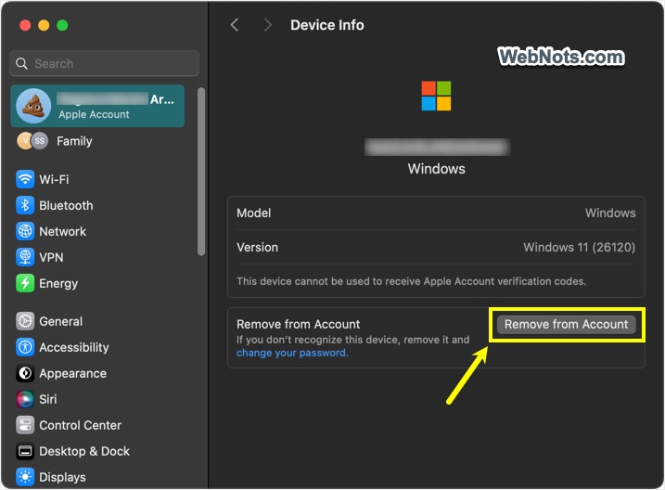Click the Device Info title
665x490 pixels.
(x=327, y=25)
